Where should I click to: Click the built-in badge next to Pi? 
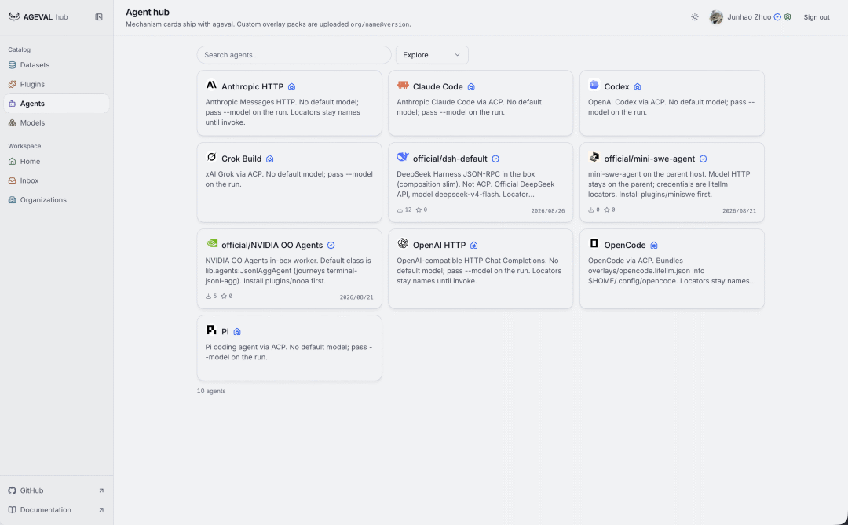pyautogui.click(x=237, y=332)
